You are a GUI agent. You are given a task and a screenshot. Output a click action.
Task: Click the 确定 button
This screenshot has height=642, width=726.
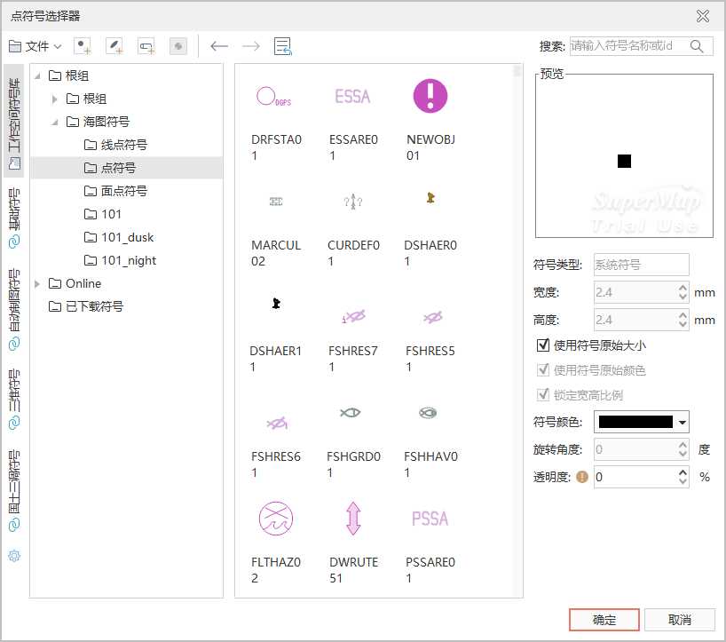[604, 620]
